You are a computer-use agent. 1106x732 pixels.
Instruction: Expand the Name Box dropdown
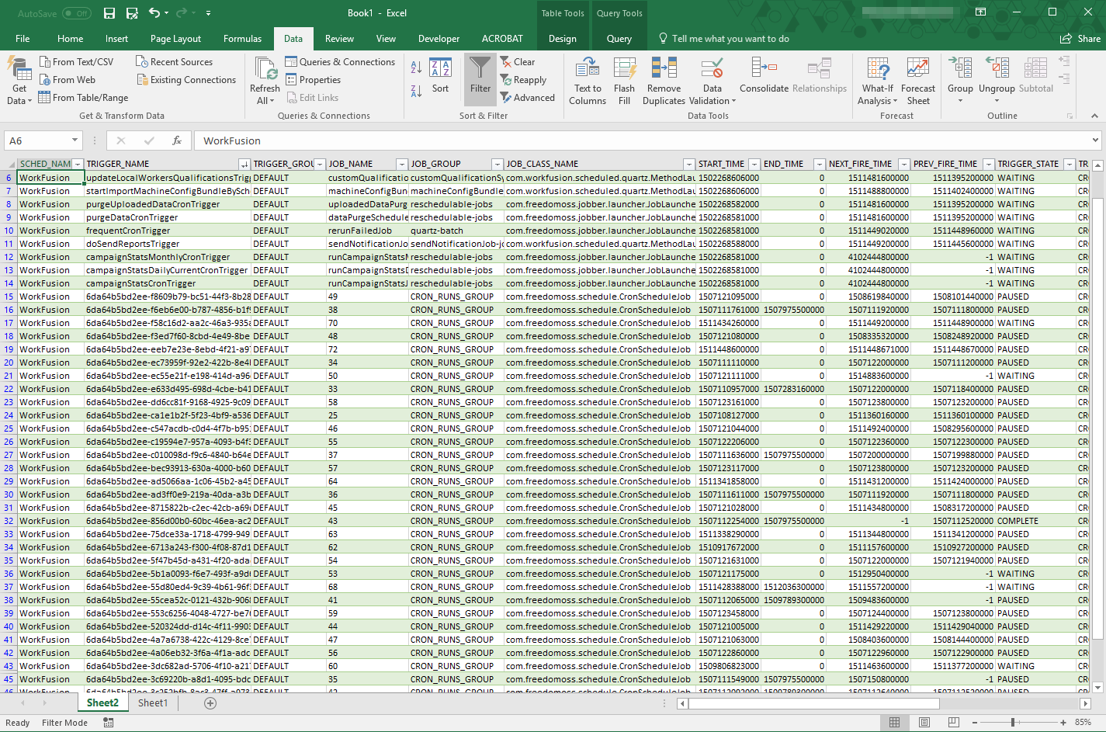point(75,141)
